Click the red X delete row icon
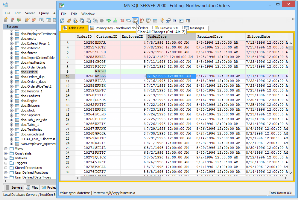This screenshot has height=200, width=298. (122, 21)
